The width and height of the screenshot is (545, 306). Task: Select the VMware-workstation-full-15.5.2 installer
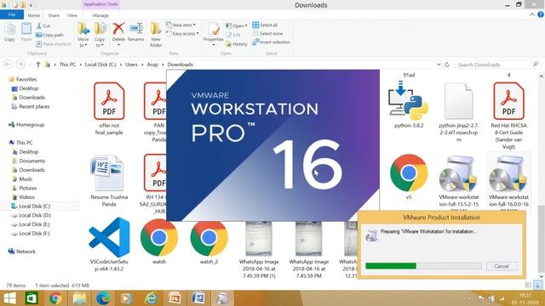click(459, 182)
